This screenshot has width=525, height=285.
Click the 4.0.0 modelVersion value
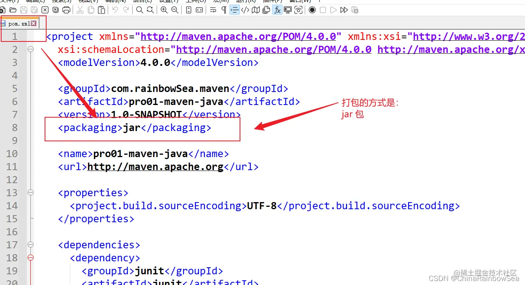[x=155, y=63]
